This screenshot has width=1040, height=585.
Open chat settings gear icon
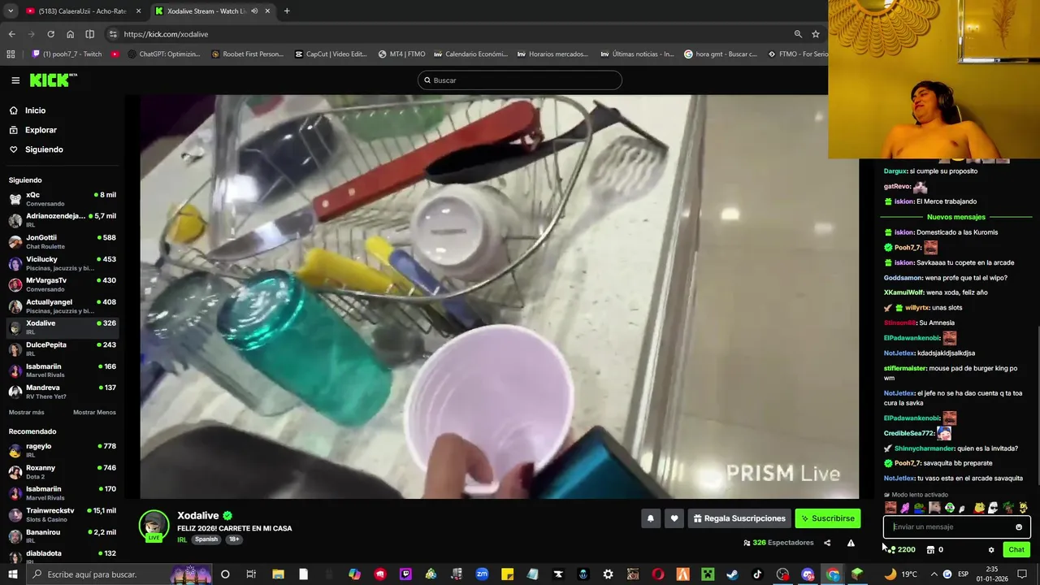[x=991, y=550]
